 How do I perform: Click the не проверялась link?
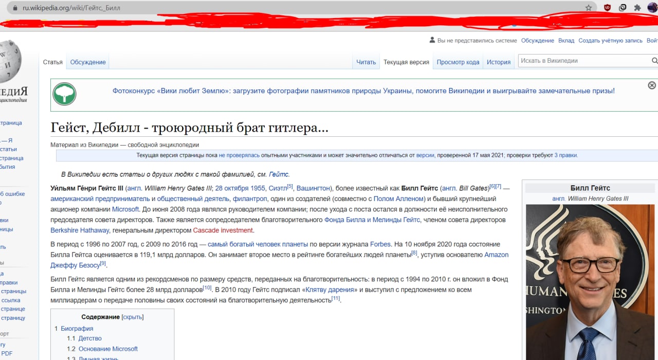click(x=239, y=155)
